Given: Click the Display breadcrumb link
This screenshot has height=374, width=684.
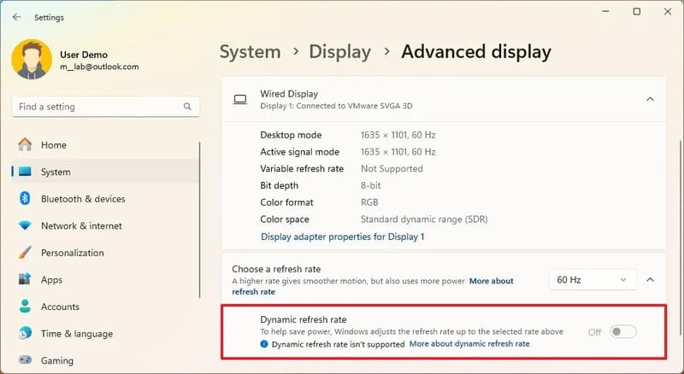Looking at the screenshot, I should click(x=339, y=51).
